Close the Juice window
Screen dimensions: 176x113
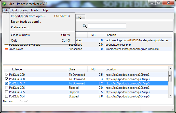[x=168, y=3]
